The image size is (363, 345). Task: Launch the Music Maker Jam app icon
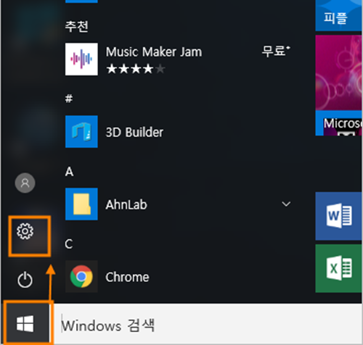point(81,59)
